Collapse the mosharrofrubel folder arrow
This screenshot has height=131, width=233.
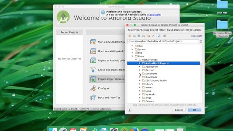tap(136, 60)
